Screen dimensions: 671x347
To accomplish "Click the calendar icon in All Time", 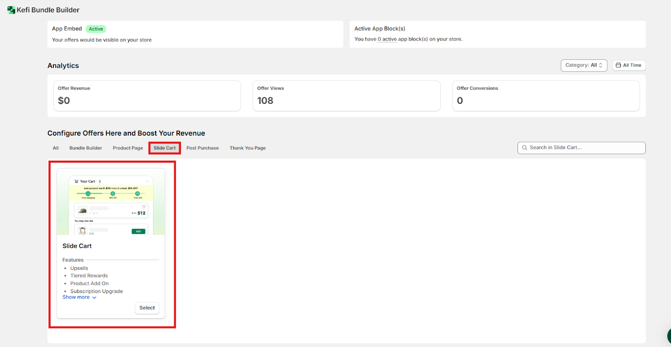I will click(618, 65).
